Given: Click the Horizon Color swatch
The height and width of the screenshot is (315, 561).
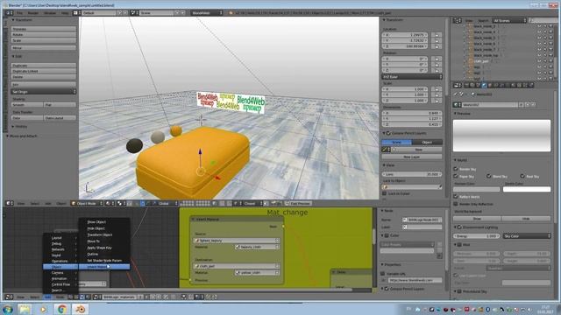Looking at the screenshot, I should click(477, 189).
